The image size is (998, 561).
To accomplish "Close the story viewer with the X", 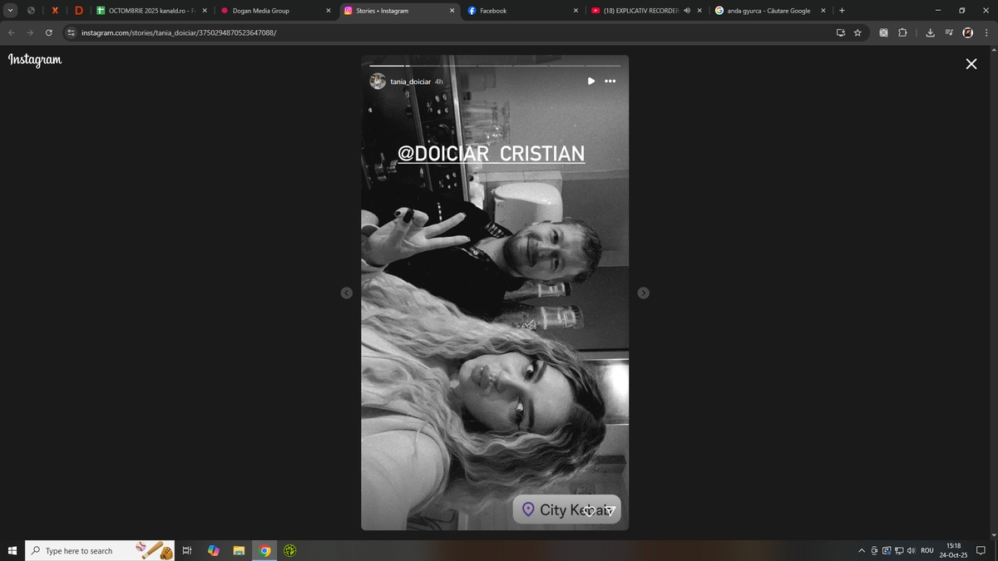I will click(x=971, y=64).
